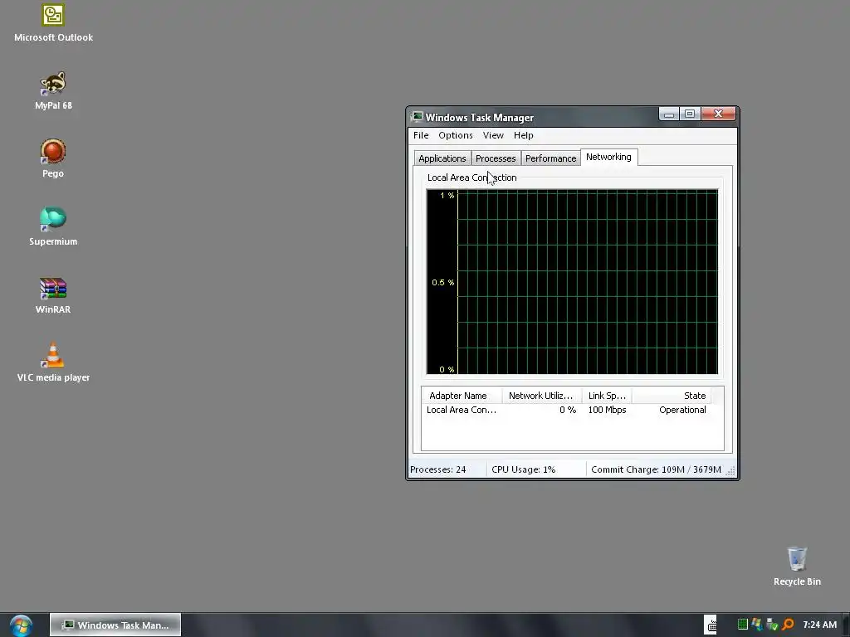Click the 7:24 AM taskbar clock
The height and width of the screenshot is (637, 850).
tap(819, 625)
